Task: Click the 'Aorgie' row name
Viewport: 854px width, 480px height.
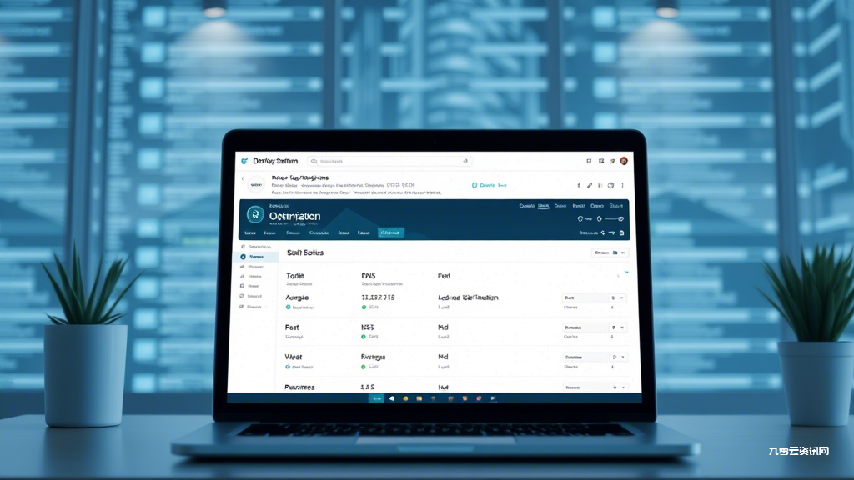Action: coord(297,297)
